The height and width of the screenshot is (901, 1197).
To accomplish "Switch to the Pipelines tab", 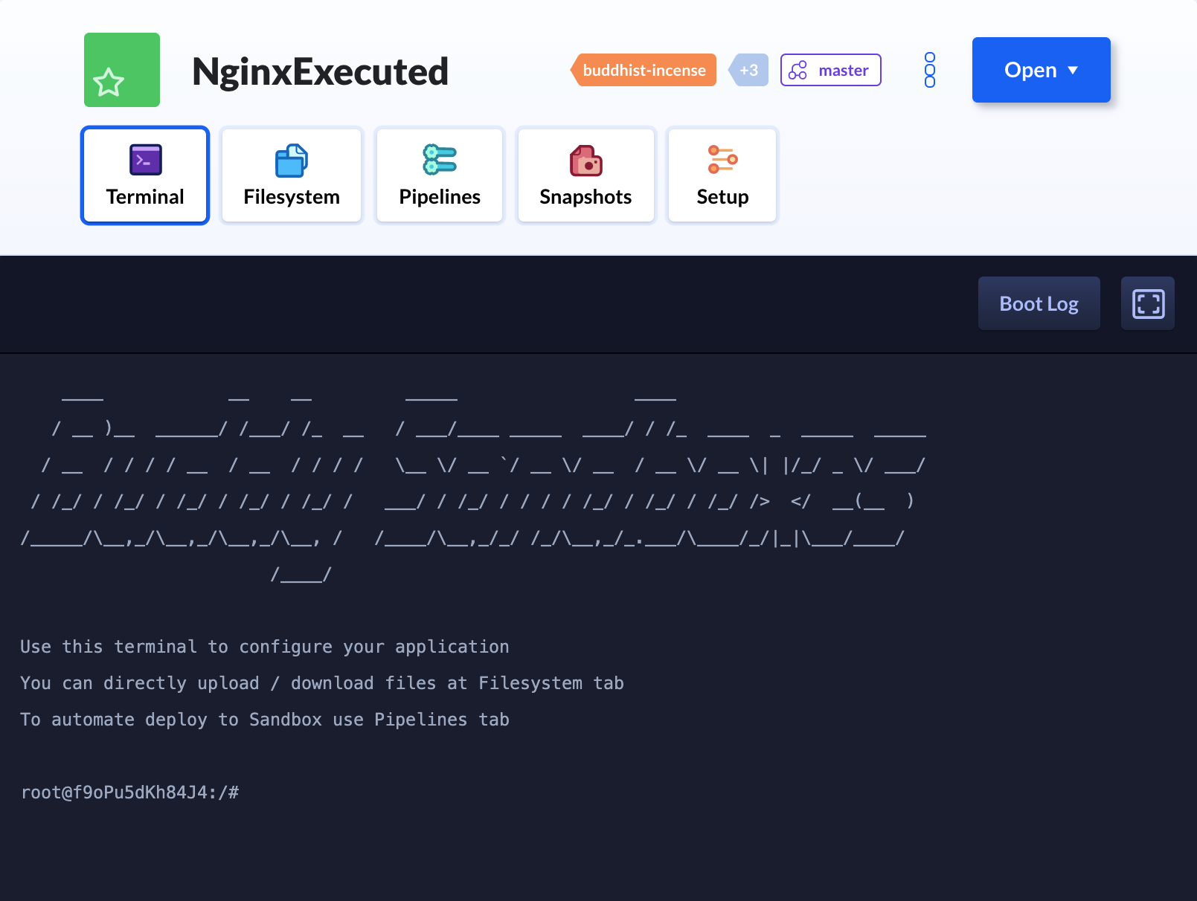I will click(440, 175).
